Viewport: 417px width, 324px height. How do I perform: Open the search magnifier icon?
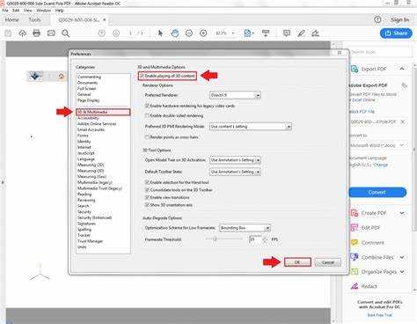click(x=66, y=33)
